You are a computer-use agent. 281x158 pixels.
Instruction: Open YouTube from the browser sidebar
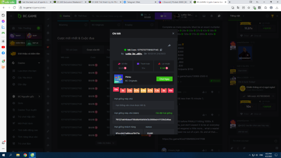(x=3, y=47)
